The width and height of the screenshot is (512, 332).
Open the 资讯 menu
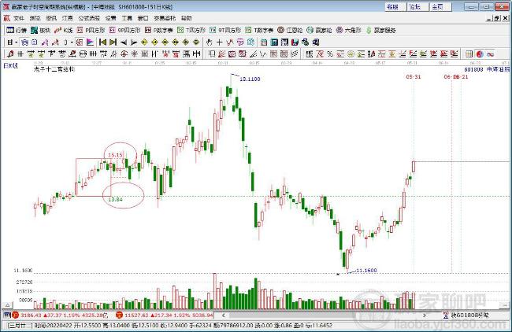pyautogui.click(x=51, y=18)
